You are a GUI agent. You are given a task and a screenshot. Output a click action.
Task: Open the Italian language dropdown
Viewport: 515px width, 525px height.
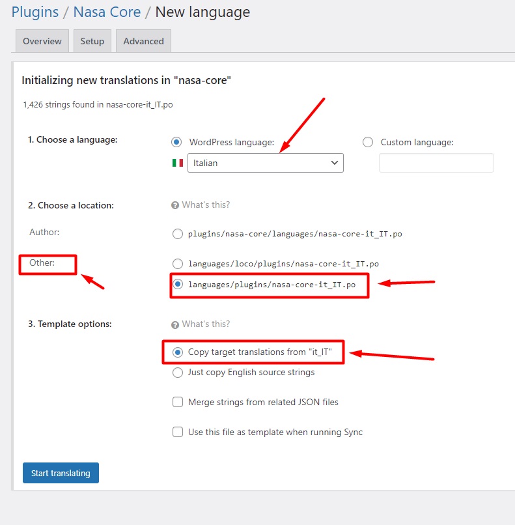[x=265, y=163]
